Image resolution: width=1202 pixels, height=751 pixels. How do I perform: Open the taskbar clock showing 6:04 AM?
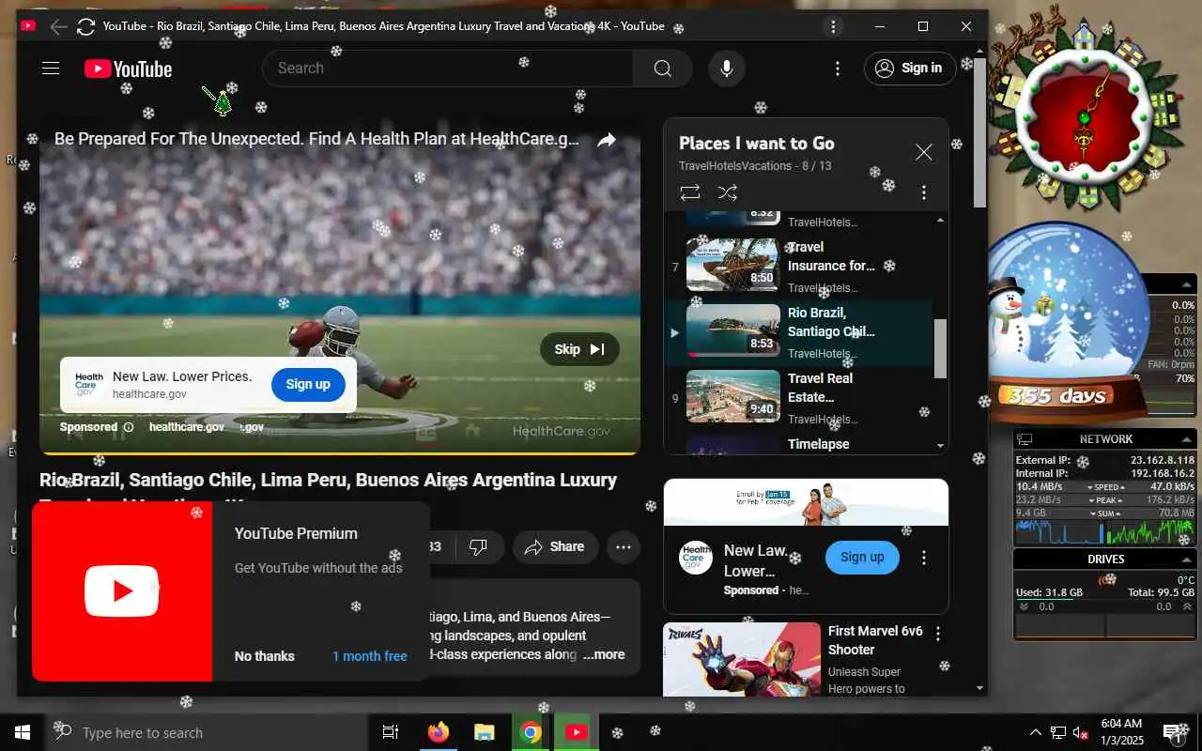click(1121, 732)
